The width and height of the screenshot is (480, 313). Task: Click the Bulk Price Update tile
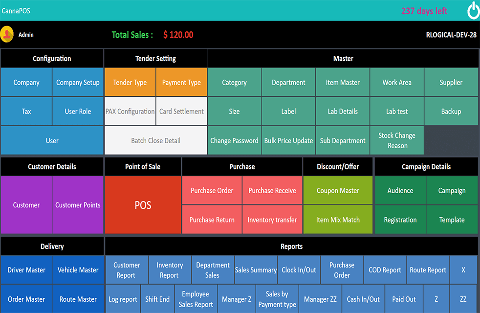288,140
